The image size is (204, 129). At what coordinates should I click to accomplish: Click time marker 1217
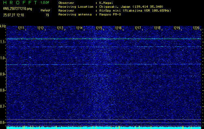coord(138,28)
